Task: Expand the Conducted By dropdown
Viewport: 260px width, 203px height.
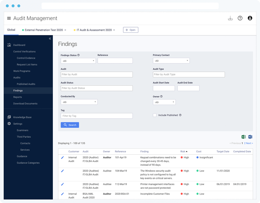Action: (x=79, y=102)
